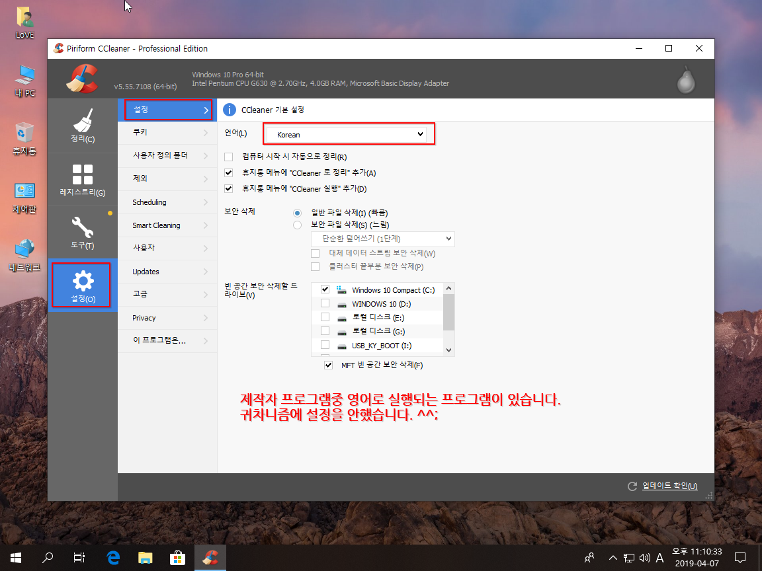Open the volume control in system tray
762x571 pixels.
[645, 558]
